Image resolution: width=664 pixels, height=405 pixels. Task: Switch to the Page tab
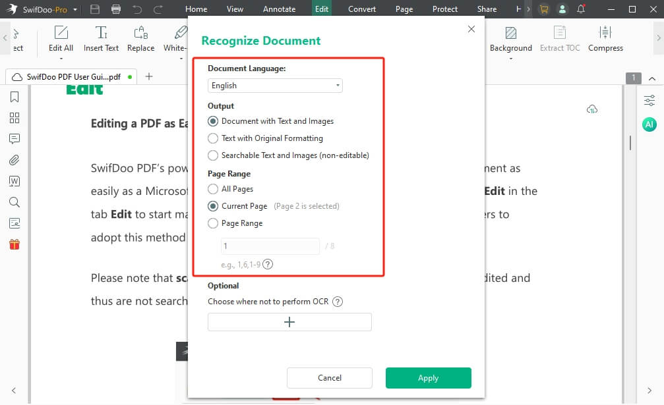point(404,9)
